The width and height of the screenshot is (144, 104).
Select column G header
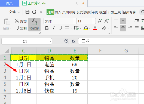click(126, 51)
